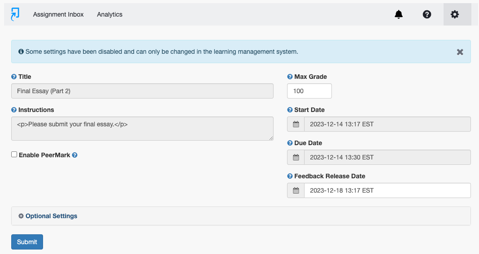This screenshot has height=254, width=479.
Task: Click the Start Date calendar icon
Action: (296, 124)
